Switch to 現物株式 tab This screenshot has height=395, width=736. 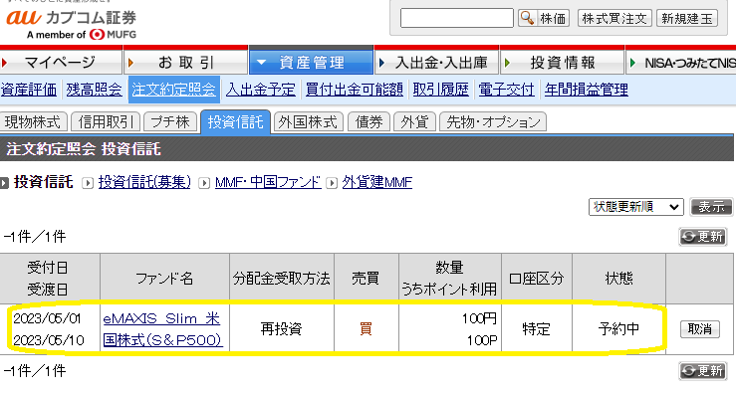pyautogui.click(x=33, y=122)
